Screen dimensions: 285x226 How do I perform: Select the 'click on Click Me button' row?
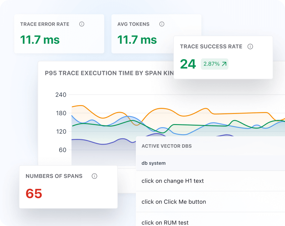[211, 202]
